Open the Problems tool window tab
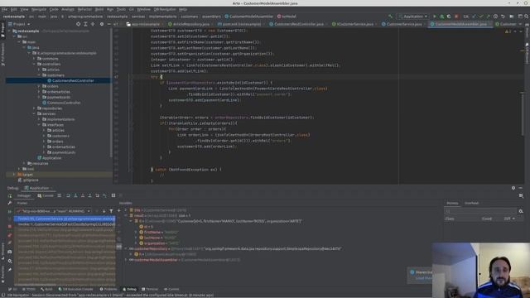The width and height of the screenshot is (530, 298). click(x=108, y=289)
